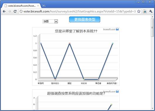Click the page extension icon beside the star

pyautogui.click(x=145, y=11)
